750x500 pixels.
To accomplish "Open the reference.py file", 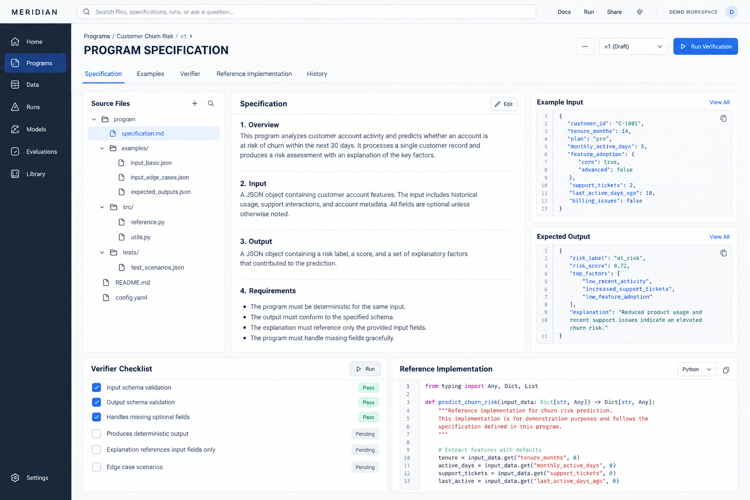I will click(x=147, y=222).
